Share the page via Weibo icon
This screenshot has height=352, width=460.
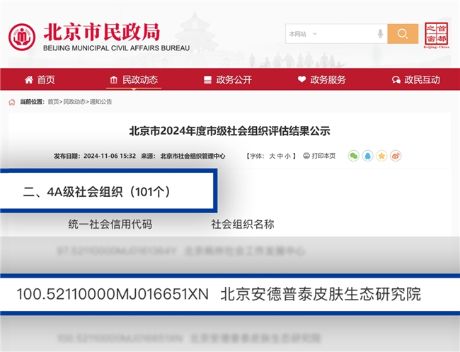tap(396, 156)
